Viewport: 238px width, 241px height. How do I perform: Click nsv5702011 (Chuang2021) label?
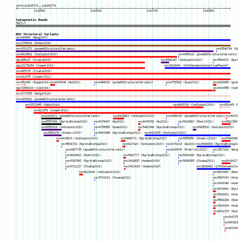click(x=113, y=178)
